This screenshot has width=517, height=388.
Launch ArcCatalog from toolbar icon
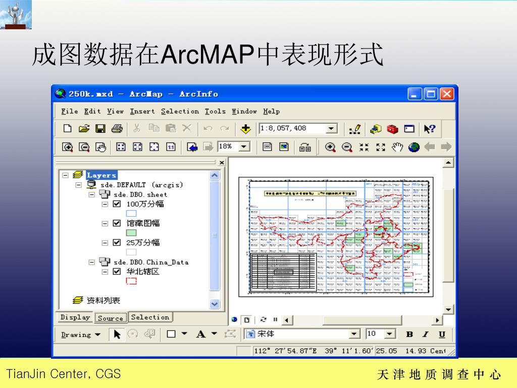pyautogui.click(x=376, y=129)
